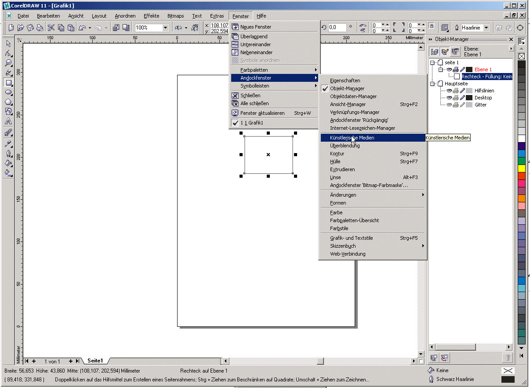Click the wrap paragraph text icon
The image size is (530, 388).
pyautogui.click(x=445, y=27)
